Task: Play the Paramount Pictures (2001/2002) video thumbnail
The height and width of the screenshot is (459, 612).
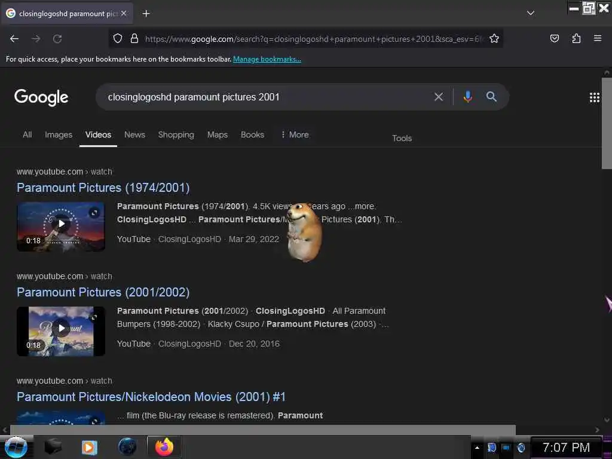Action: [x=61, y=331]
